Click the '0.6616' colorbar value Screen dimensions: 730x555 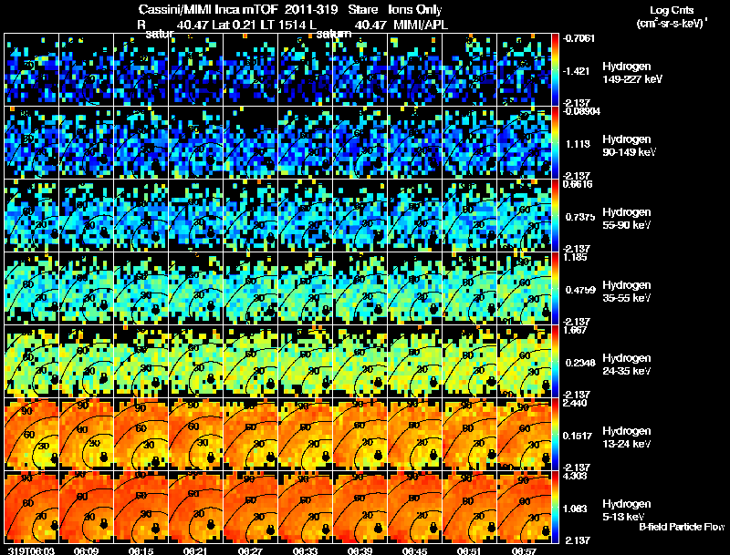(x=578, y=184)
